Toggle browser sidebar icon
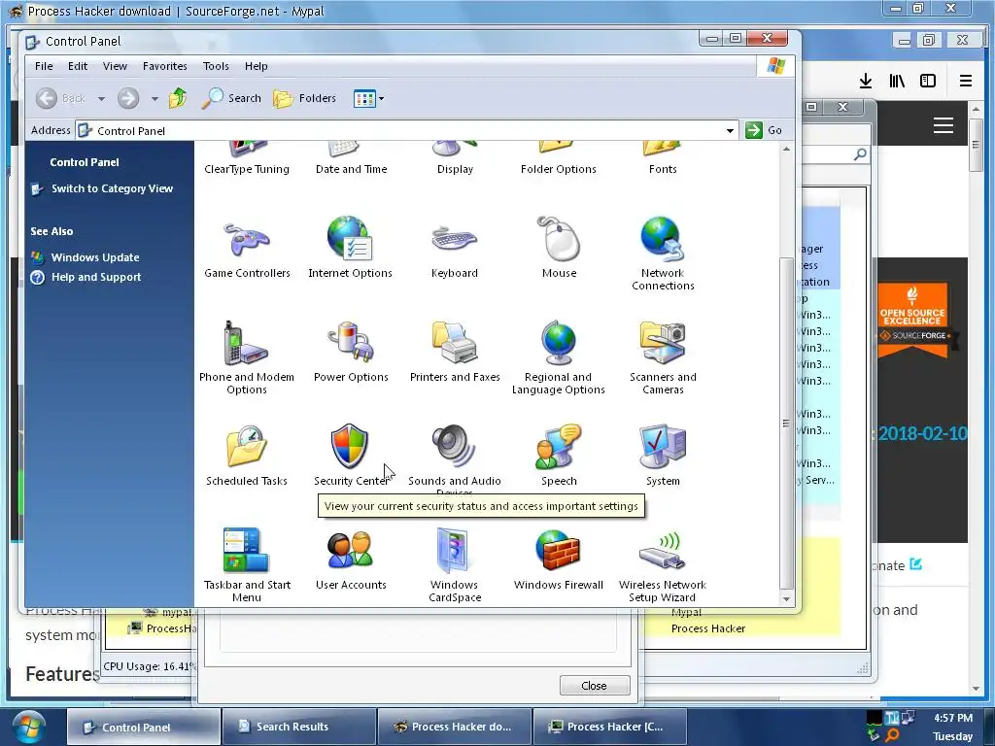 [x=928, y=81]
